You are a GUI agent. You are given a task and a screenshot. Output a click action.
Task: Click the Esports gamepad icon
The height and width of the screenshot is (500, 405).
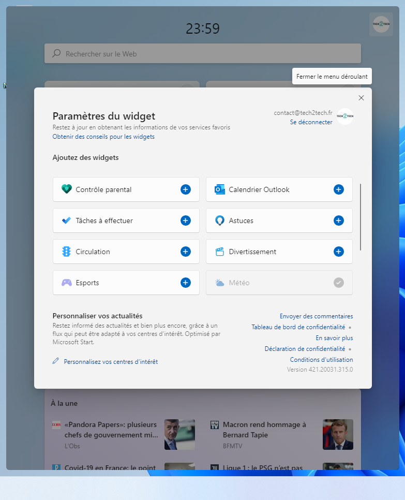click(x=67, y=283)
